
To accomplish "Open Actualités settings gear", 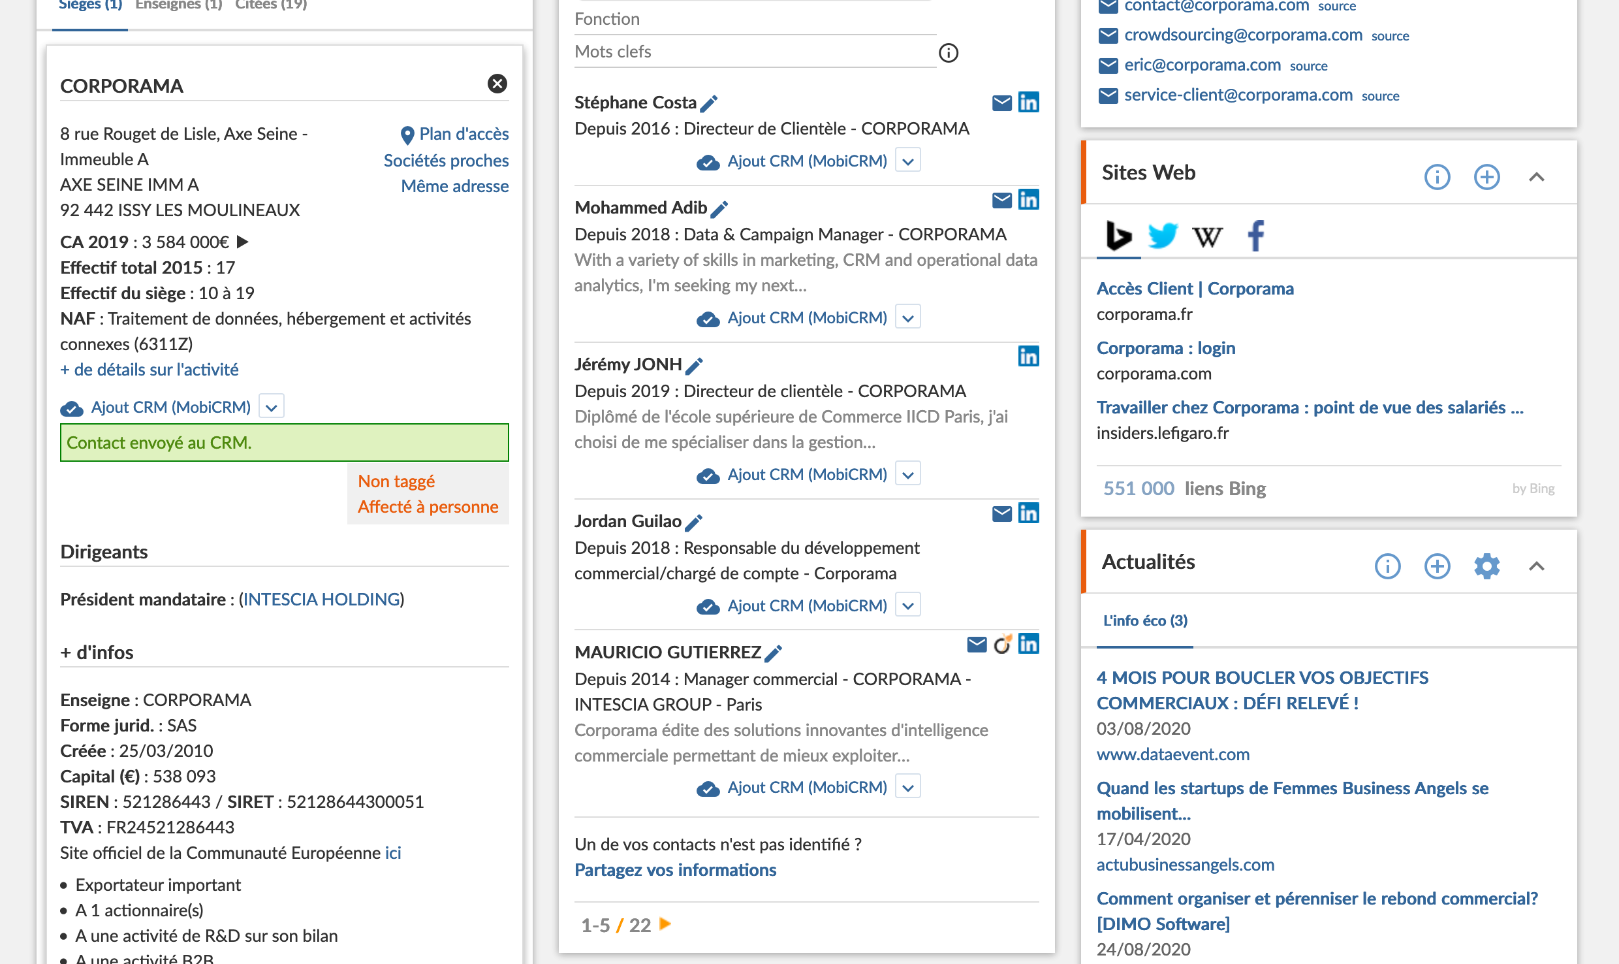I will 1486,566.
